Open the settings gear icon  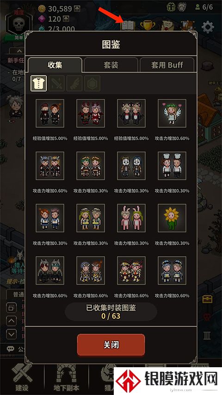coord(208,27)
